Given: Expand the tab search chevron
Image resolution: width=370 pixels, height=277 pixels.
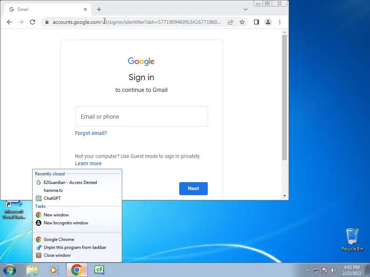Looking at the screenshot, I should [x=246, y=9].
